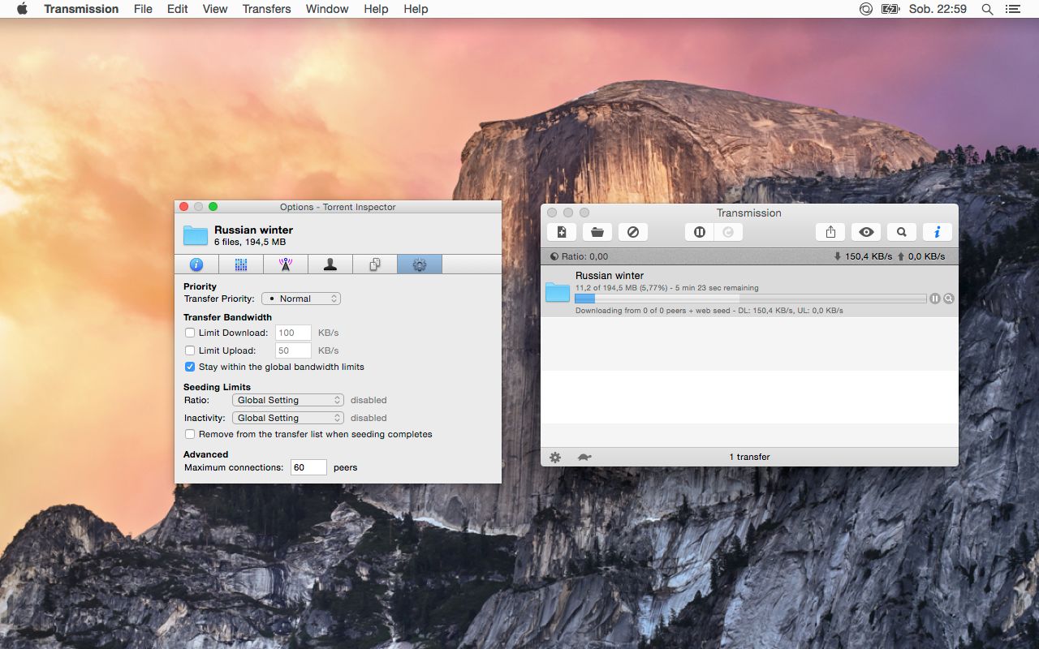Click the Russian winter download progress bar
The height and width of the screenshot is (649, 1039).
coord(750,299)
